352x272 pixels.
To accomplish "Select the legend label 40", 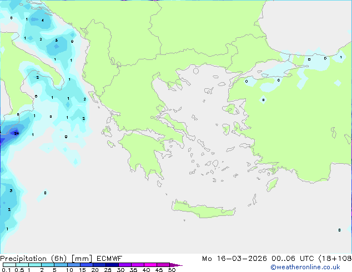I will [146, 270].
